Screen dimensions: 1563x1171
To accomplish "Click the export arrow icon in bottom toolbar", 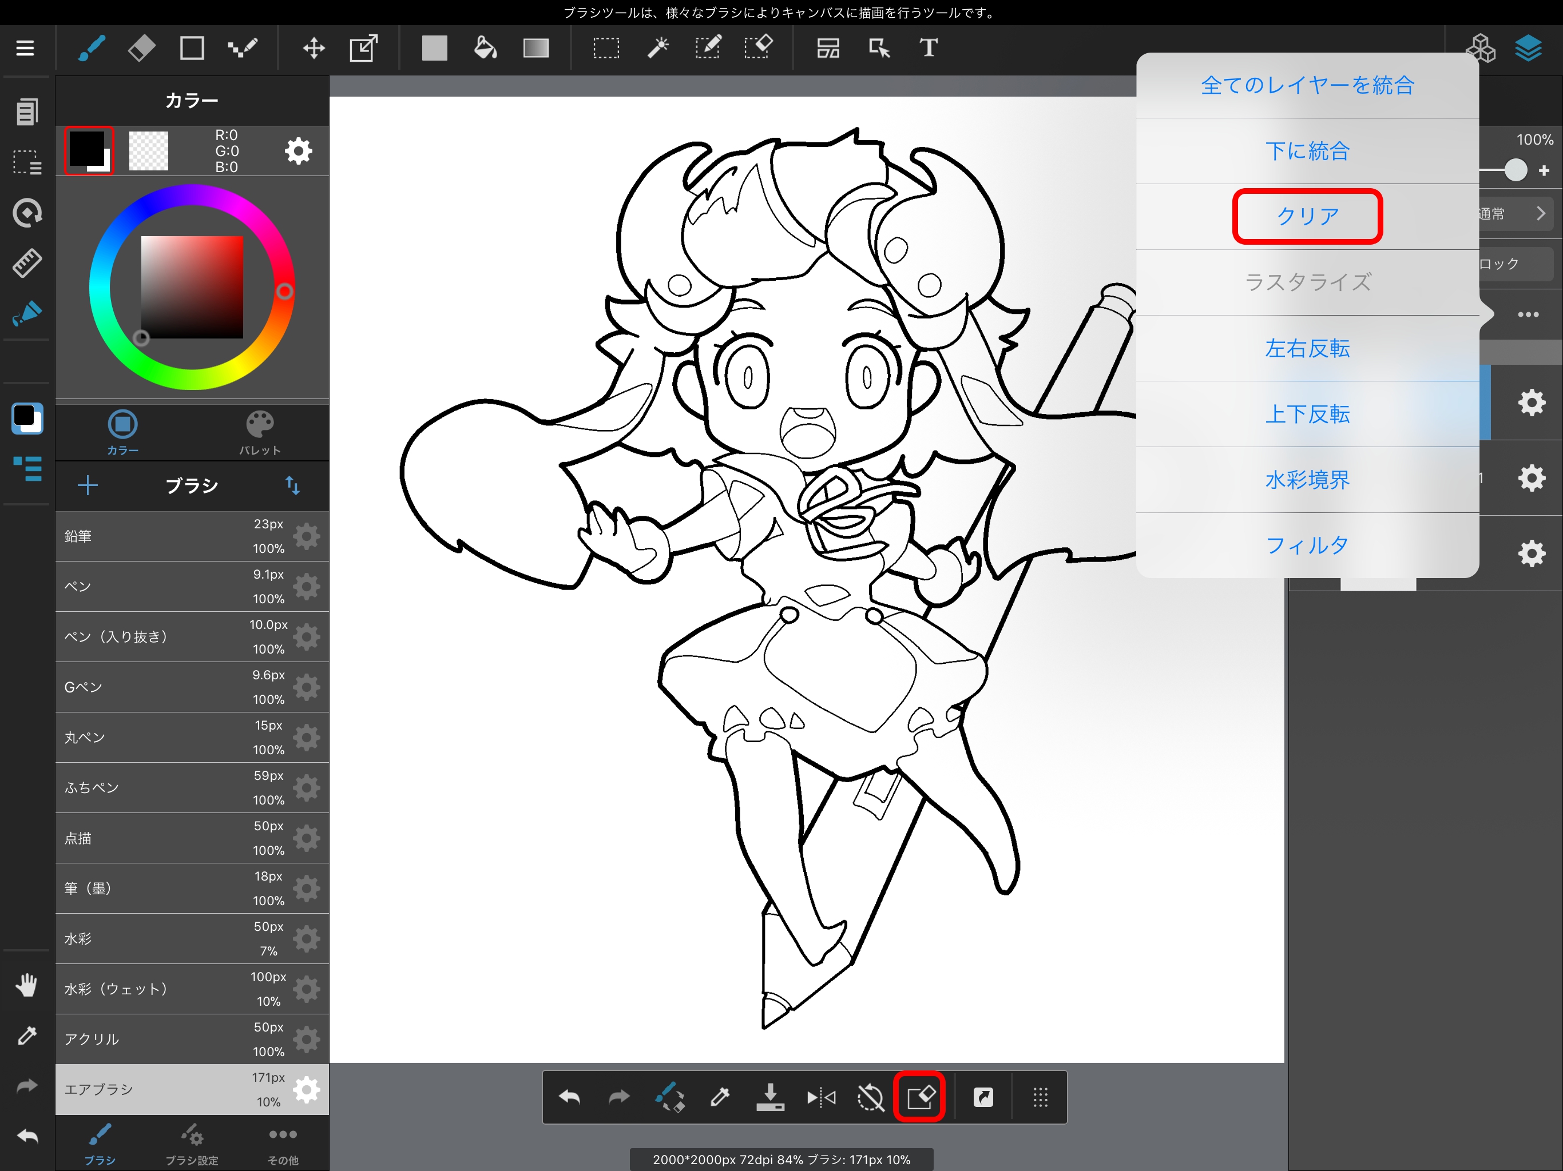I will click(x=983, y=1097).
